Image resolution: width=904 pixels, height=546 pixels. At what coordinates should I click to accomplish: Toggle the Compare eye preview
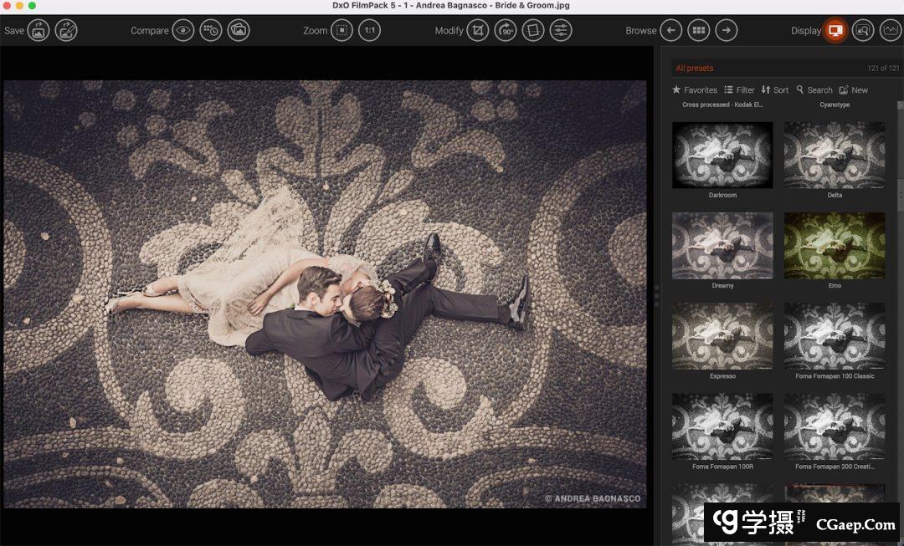click(183, 31)
